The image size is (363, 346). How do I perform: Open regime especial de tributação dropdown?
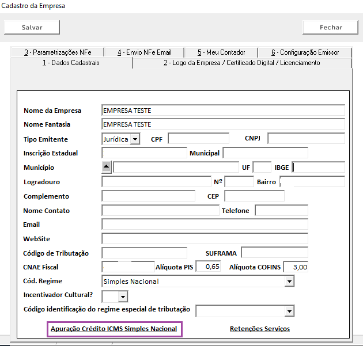[289, 311]
